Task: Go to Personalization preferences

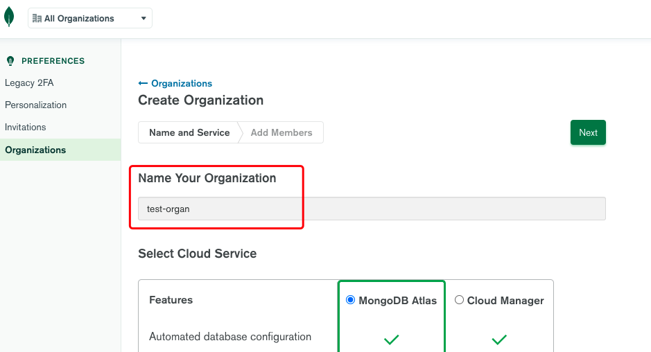Action: [x=36, y=105]
